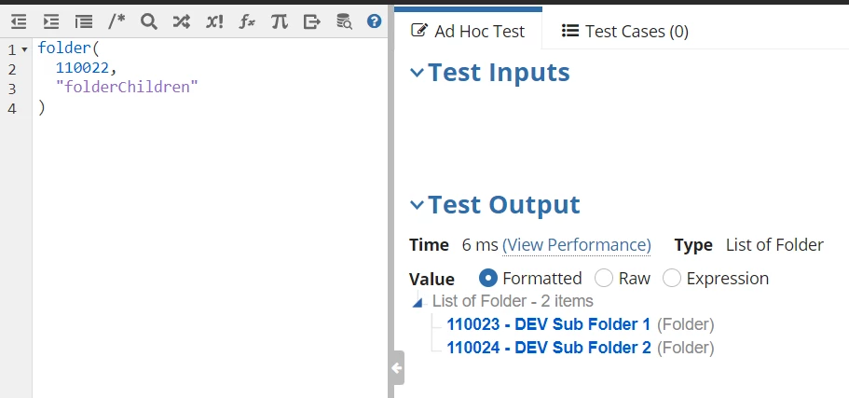Click the fx function icon
Image resolution: width=849 pixels, height=398 pixels.
(x=247, y=21)
